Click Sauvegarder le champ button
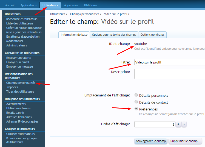205x147 pixels. (151, 141)
